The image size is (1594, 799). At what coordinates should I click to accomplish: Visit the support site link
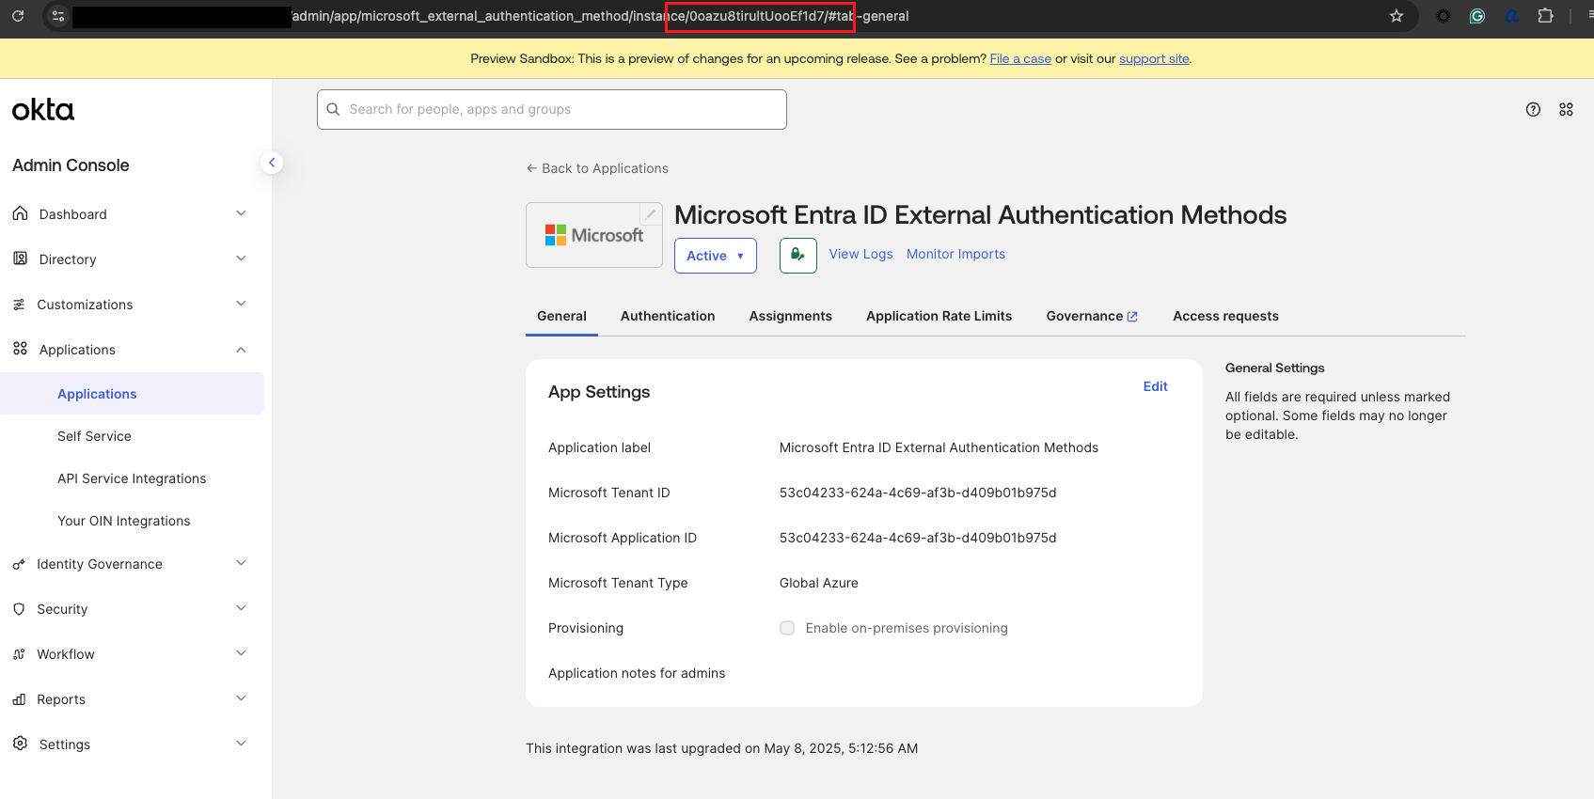pos(1154,58)
